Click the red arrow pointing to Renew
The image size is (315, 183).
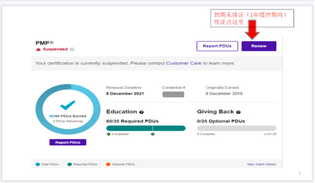coord(252,30)
